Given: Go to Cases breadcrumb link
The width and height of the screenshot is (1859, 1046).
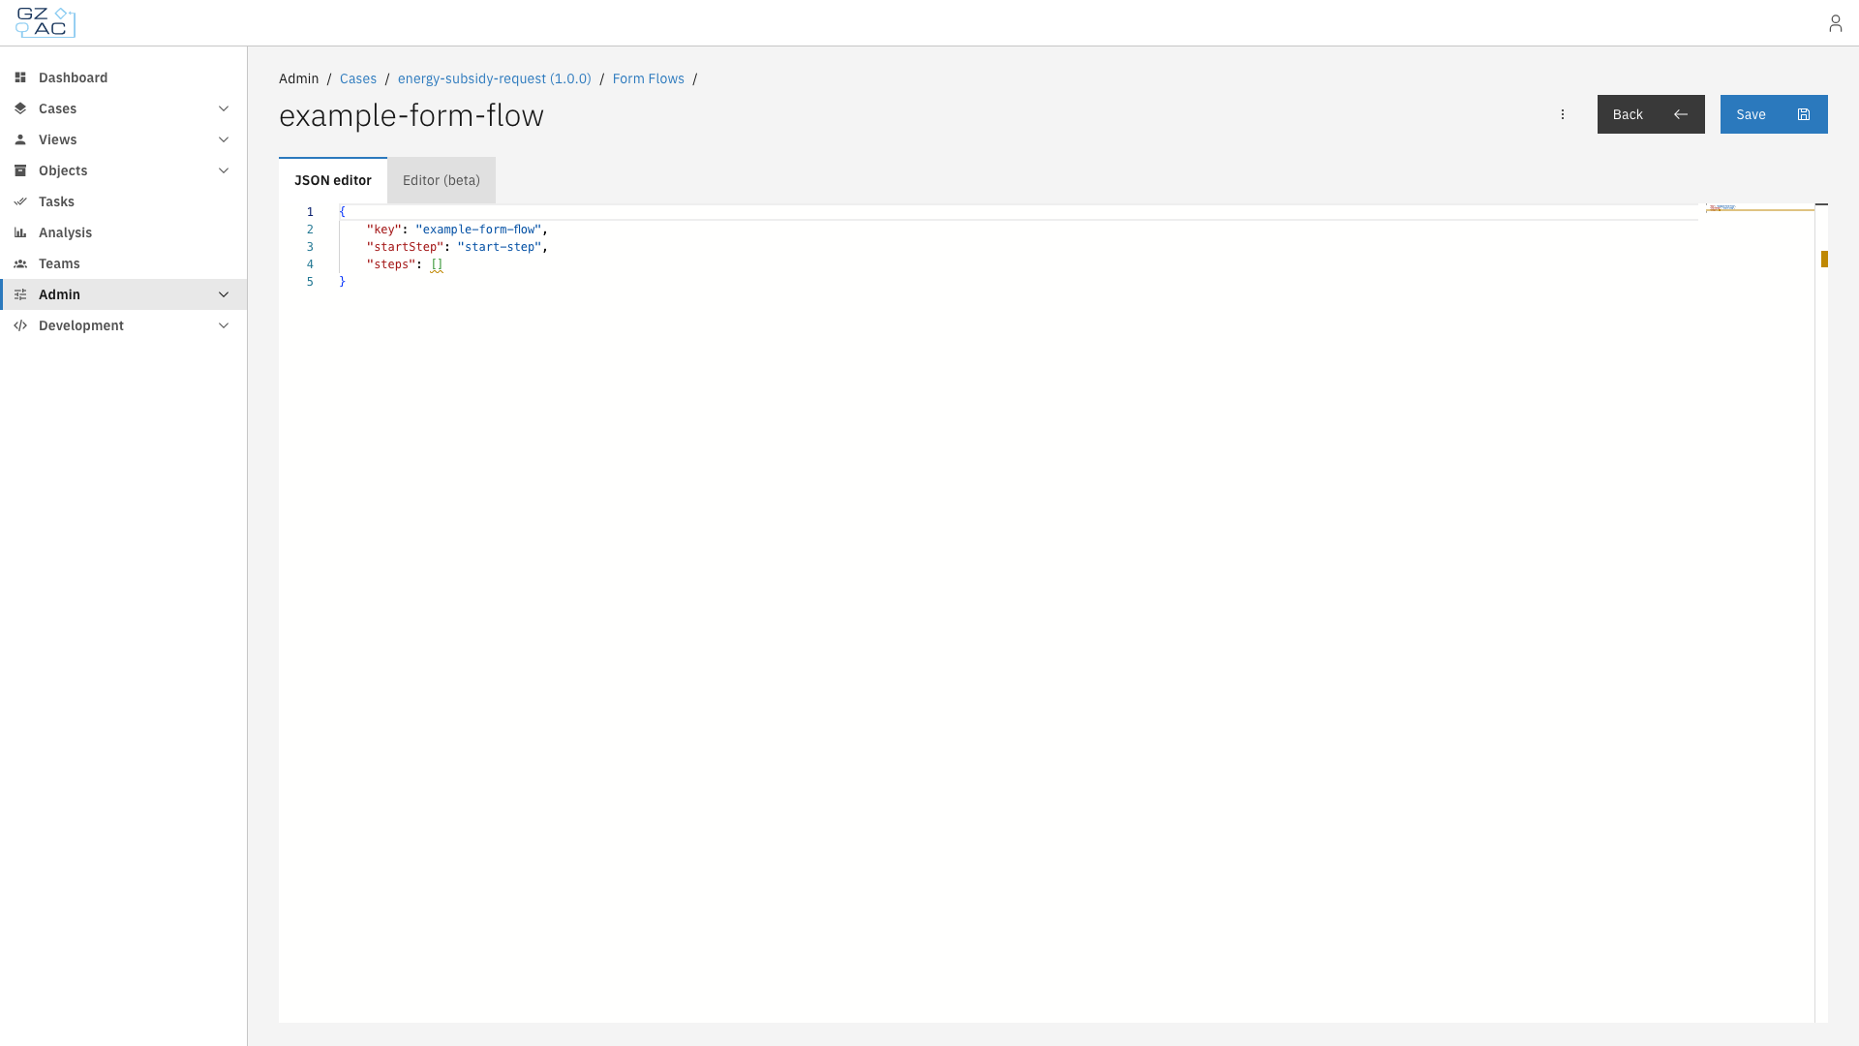Looking at the screenshot, I should [358, 78].
